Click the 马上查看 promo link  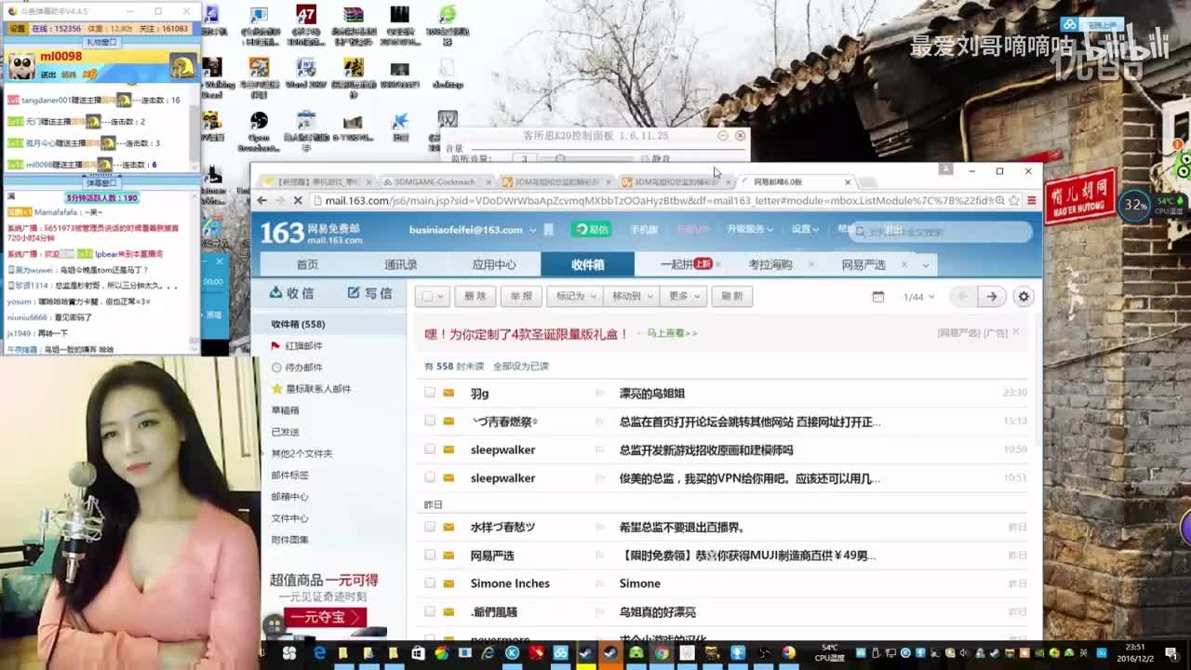coord(672,333)
